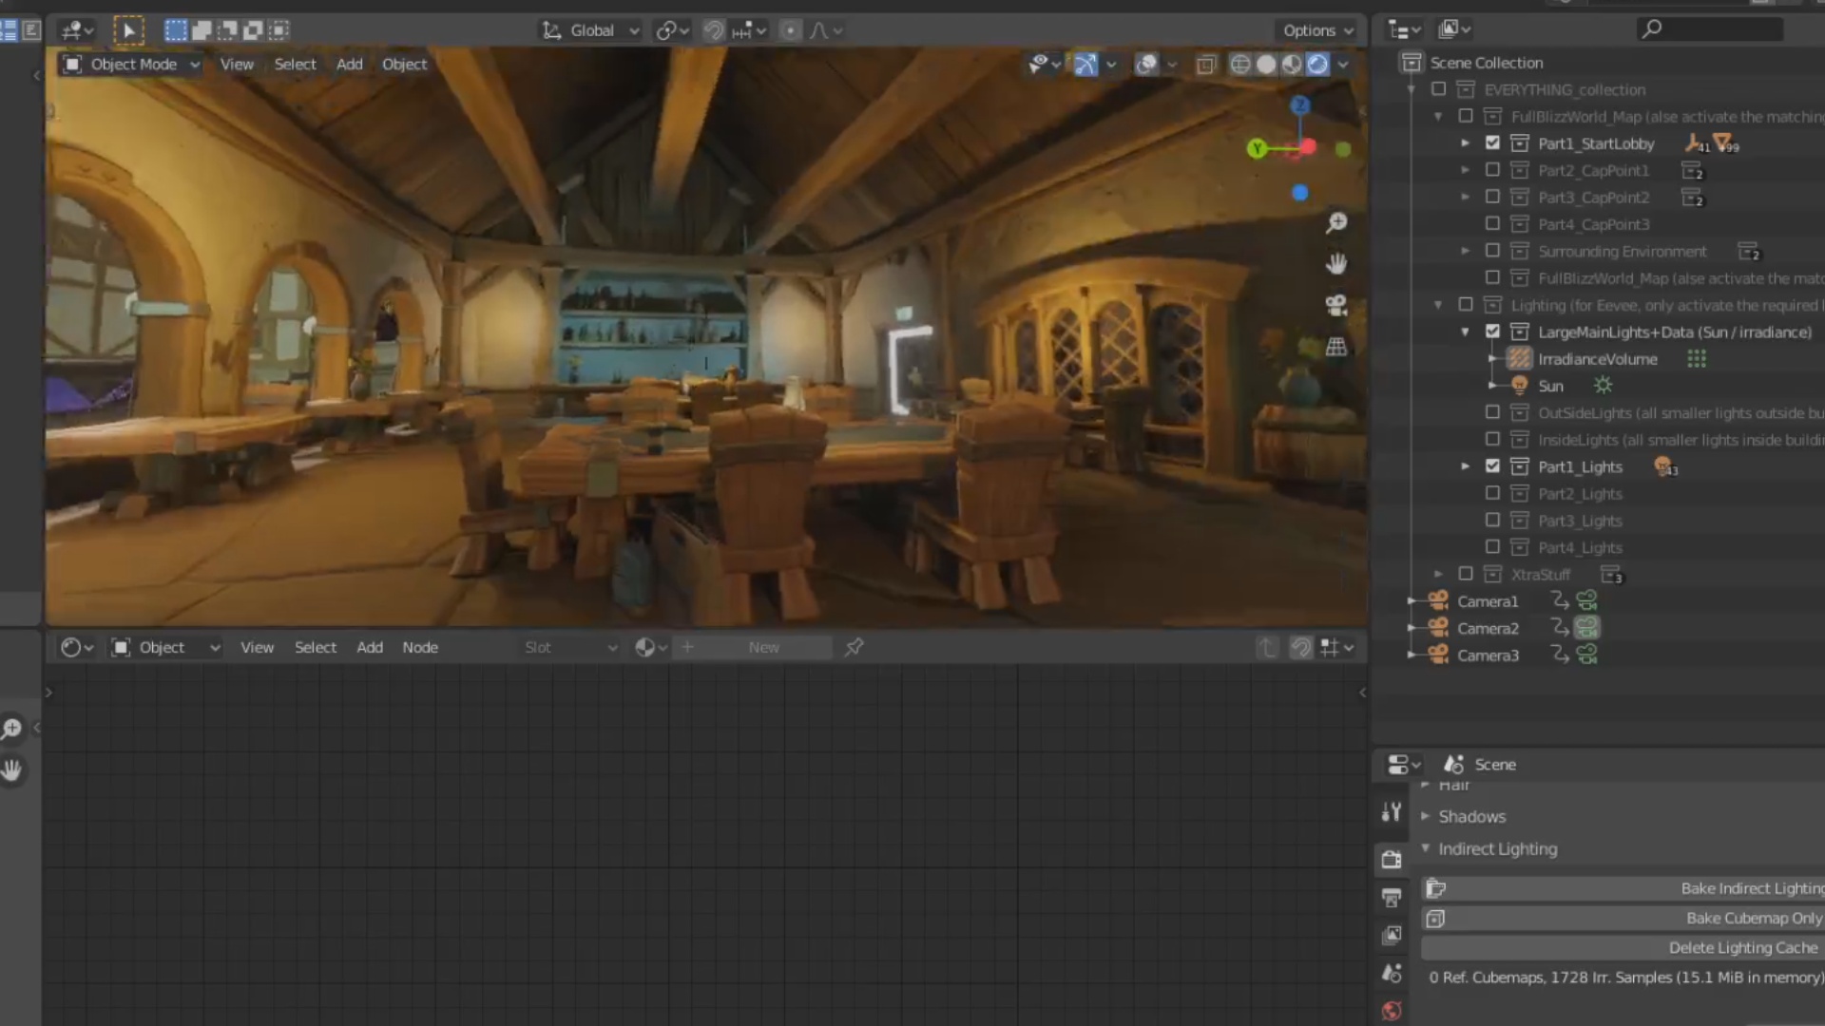Switch to orthographic grid view icon
Screen dimensions: 1825x1026
pyautogui.click(x=1336, y=347)
